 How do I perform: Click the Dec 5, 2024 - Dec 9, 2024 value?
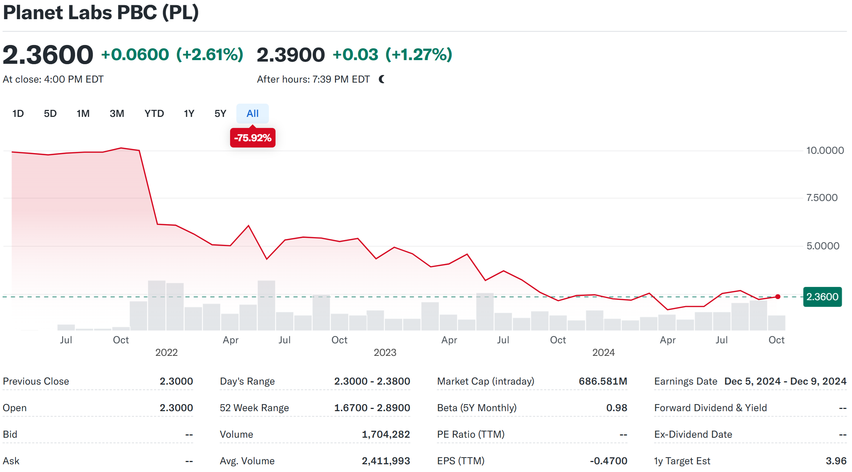[x=786, y=381]
